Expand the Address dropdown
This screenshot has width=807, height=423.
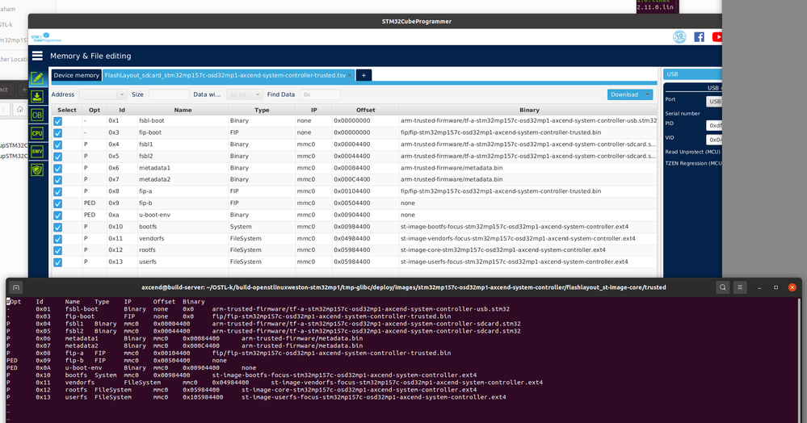click(122, 94)
